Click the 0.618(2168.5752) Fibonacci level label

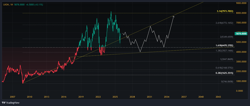[225, 68]
